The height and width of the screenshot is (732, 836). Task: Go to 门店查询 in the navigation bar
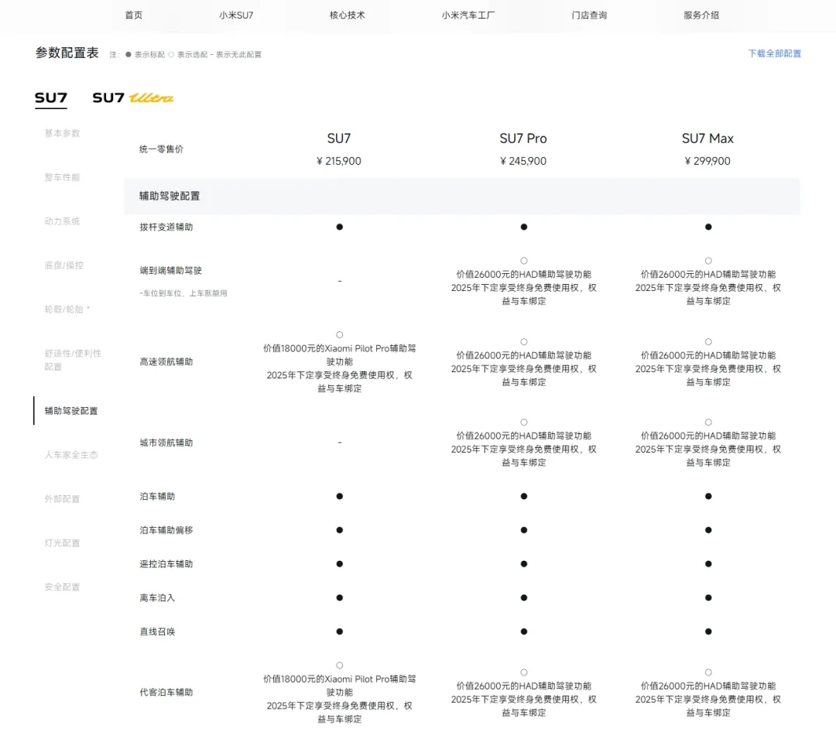pyautogui.click(x=589, y=14)
